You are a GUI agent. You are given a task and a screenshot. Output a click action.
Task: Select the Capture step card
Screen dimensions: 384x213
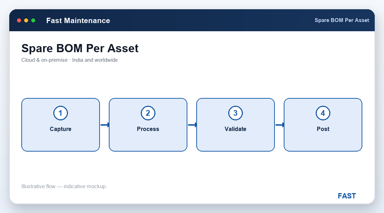point(60,125)
